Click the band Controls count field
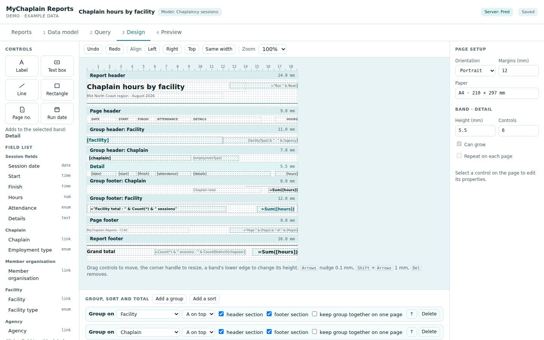Image resolution: width=544 pixels, height=340 pixels. click(518, 130)
